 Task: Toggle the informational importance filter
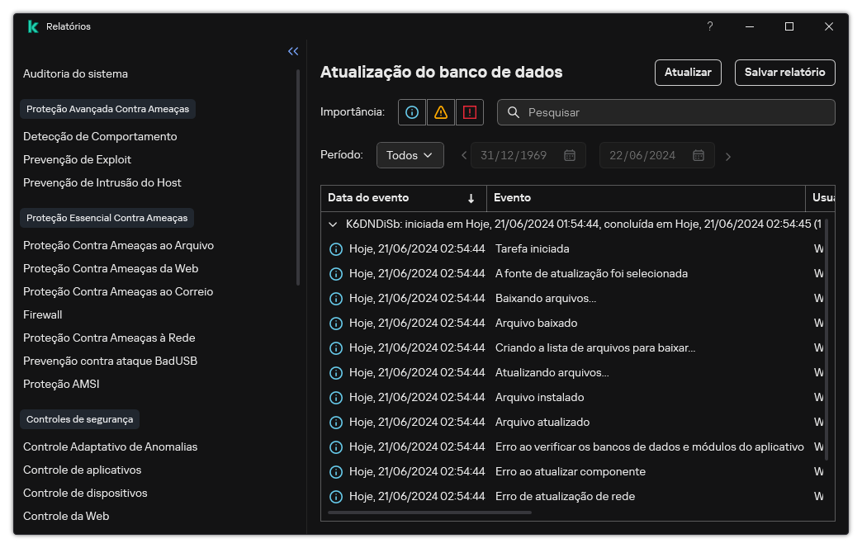(411, 112)
